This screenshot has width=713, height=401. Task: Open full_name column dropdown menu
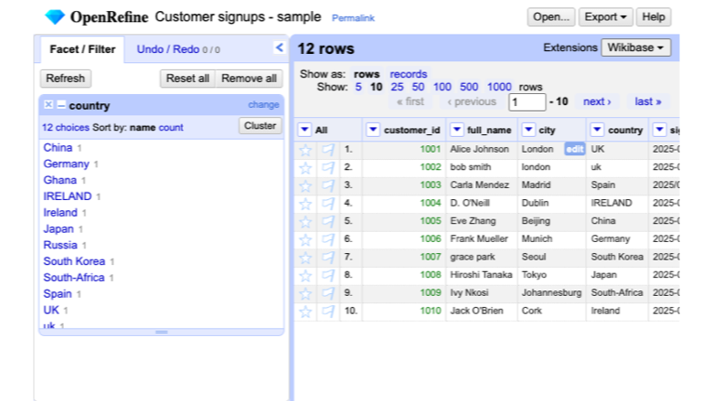pos(456,130)
